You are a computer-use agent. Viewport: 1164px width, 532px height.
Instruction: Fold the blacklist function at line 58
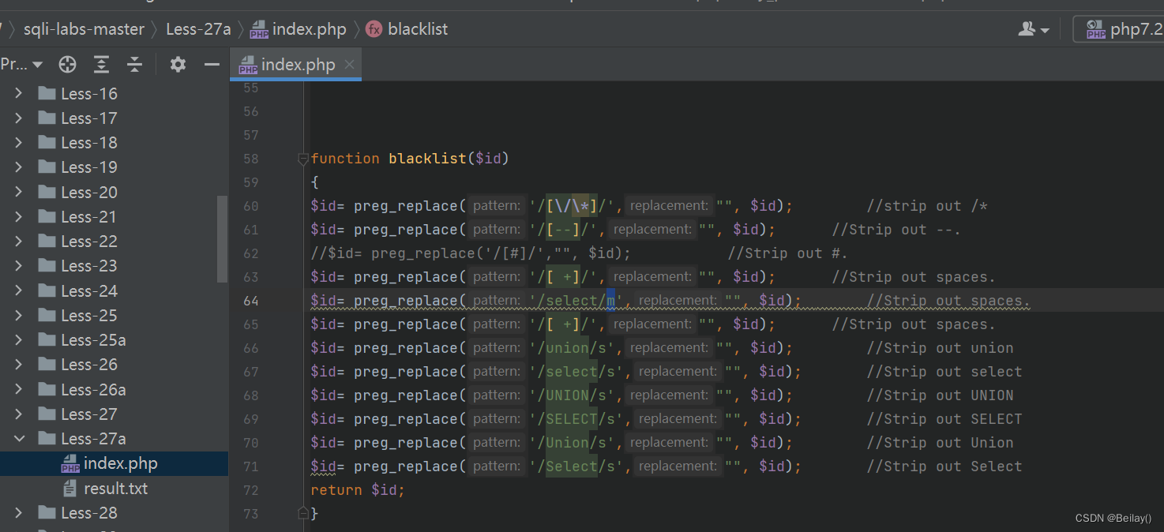tap(302, 159)
